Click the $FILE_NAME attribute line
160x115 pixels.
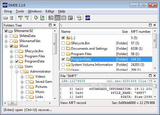[106, 93]
